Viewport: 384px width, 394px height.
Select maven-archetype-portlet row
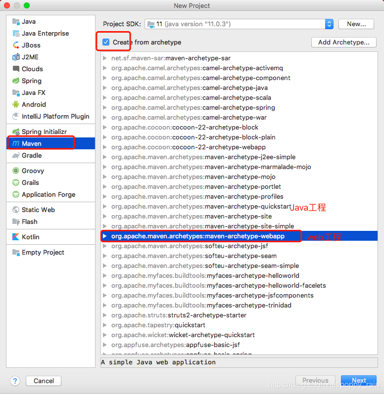click(x=239, y=187)
